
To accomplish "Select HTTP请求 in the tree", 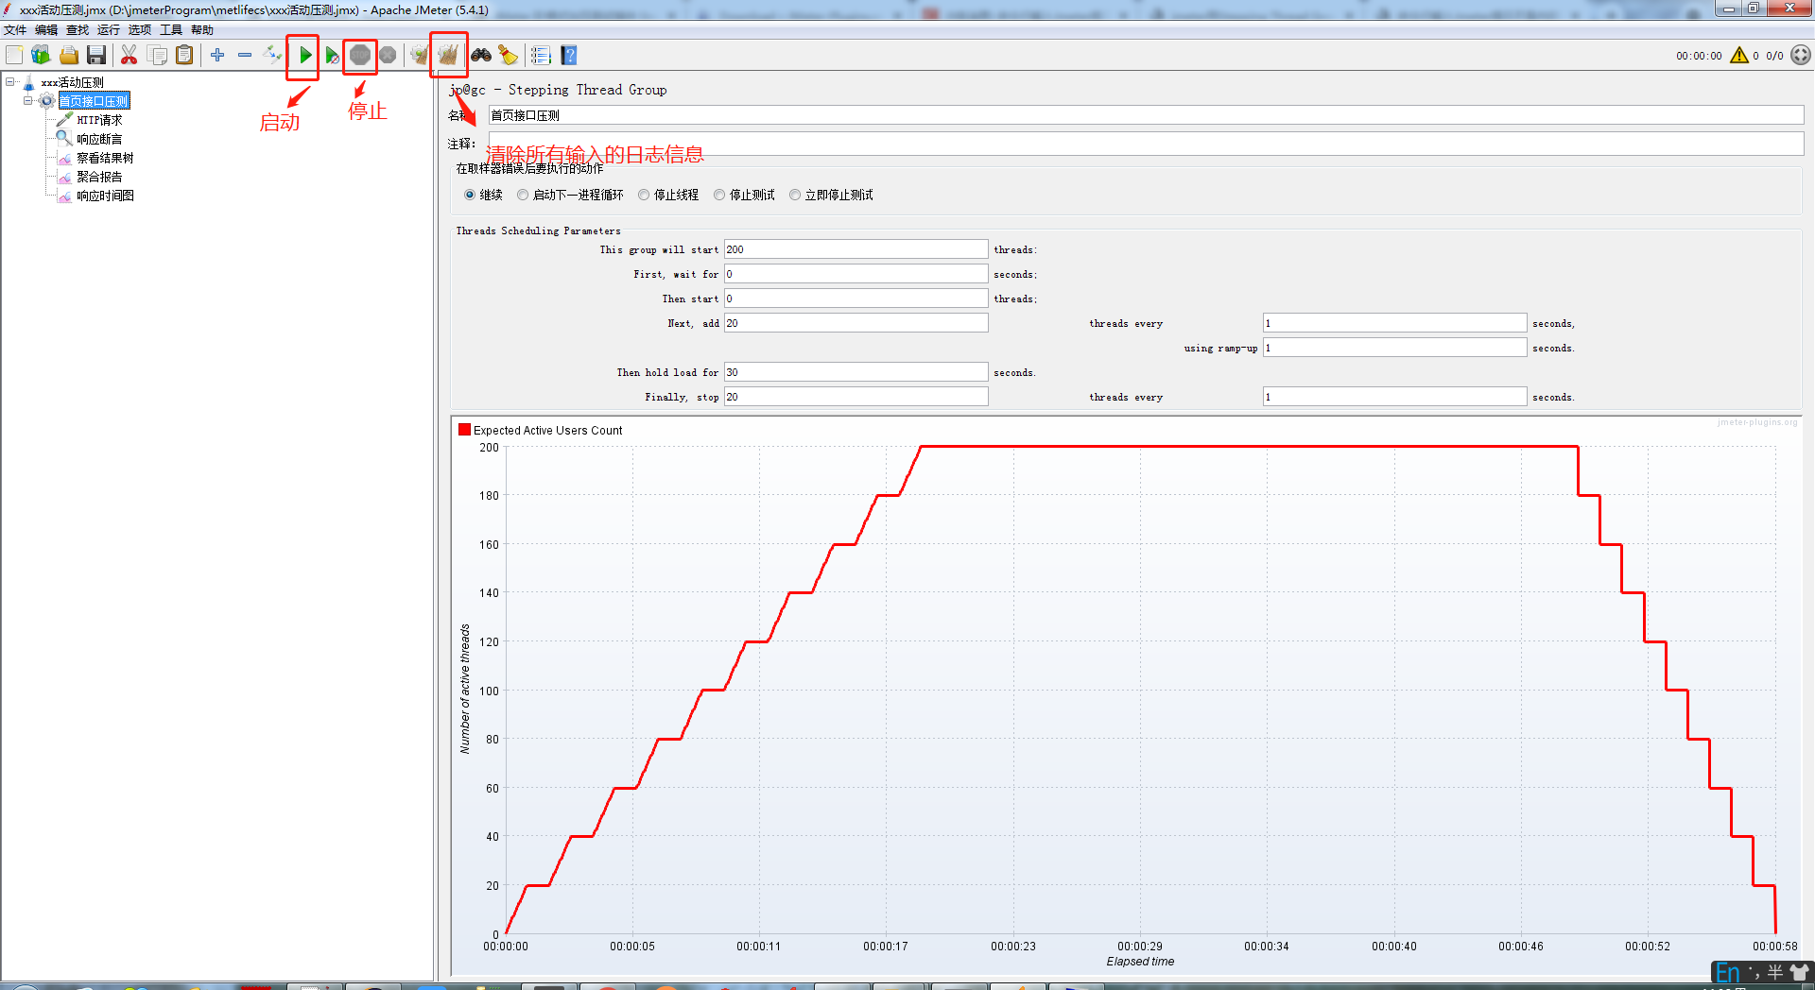I will (x=99, y=120).
